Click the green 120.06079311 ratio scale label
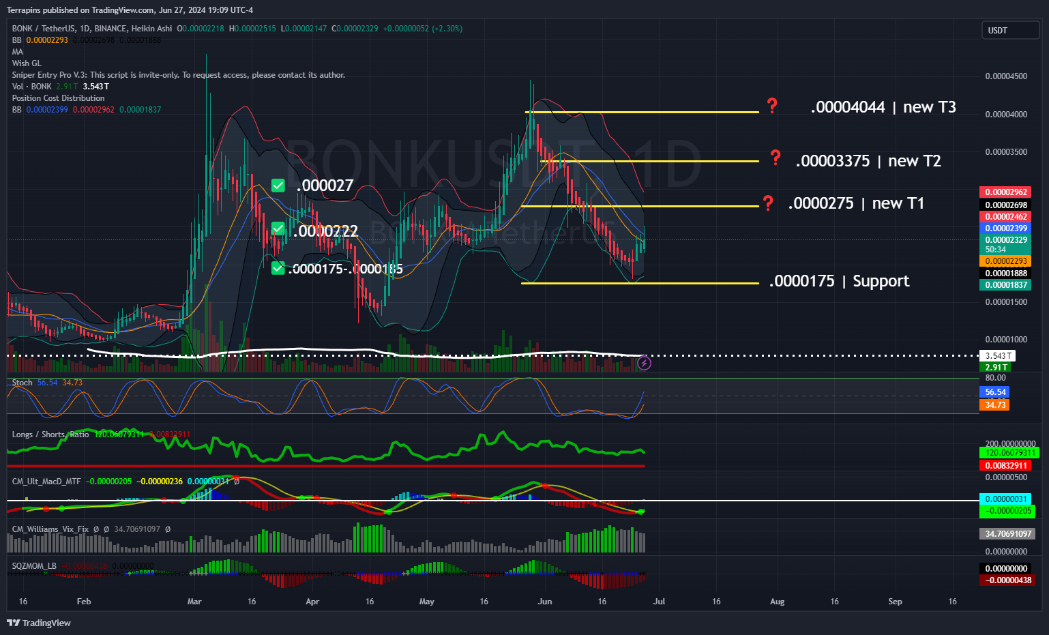This screenshot has width=1049, height=635. pos(1009,453)
